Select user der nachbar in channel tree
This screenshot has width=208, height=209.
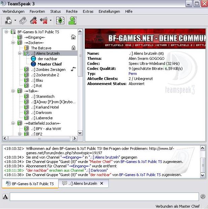point(47,59)
